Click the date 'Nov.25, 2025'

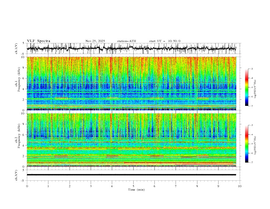(95, 41)
